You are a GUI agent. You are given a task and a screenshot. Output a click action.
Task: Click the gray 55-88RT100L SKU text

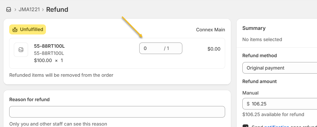(x=49, y=53)
